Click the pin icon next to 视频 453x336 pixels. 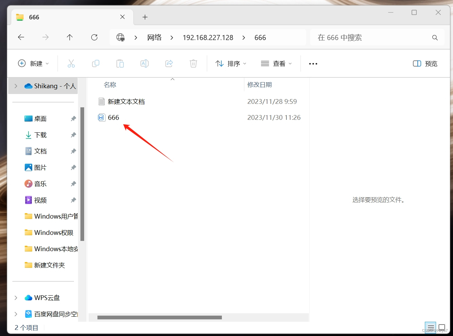click(x=73, y=200)
